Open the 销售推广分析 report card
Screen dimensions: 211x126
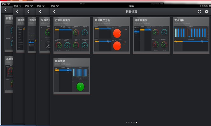(111, 35)
